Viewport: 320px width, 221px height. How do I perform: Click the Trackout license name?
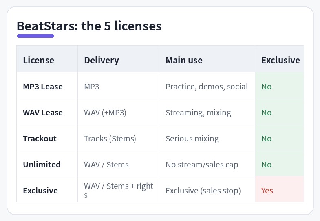[x=40, y=139]
